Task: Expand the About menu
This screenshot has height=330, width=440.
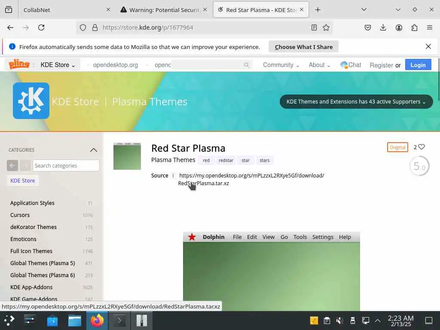Action: pyautogui.click(x=319, y=65)
